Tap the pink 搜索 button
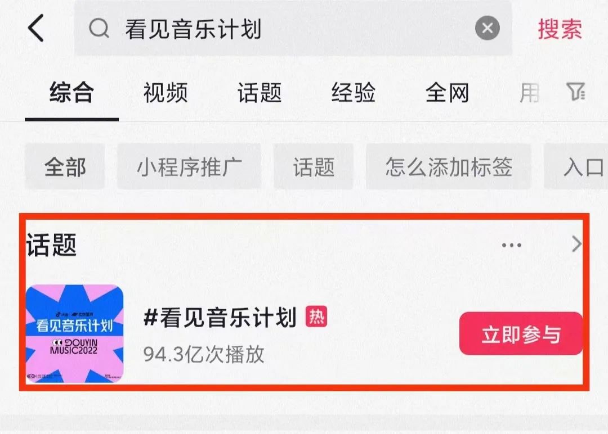Screen dimensions: 608x434 pos(560,29)
